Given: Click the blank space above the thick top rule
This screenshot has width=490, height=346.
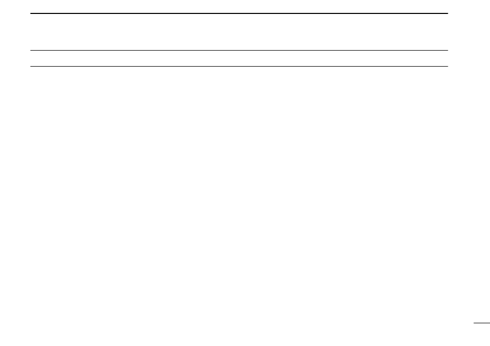Looking at the screenshot, I should 239,6.
